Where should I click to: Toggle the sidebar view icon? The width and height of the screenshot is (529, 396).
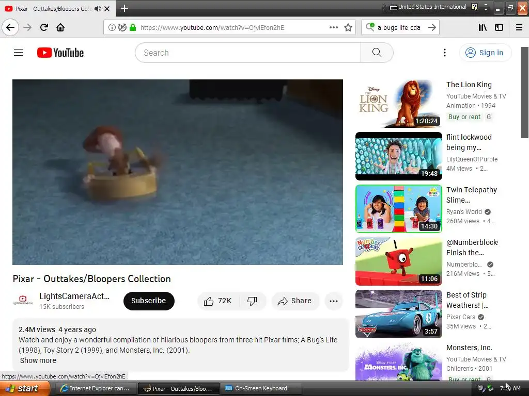tap(499, 28)
